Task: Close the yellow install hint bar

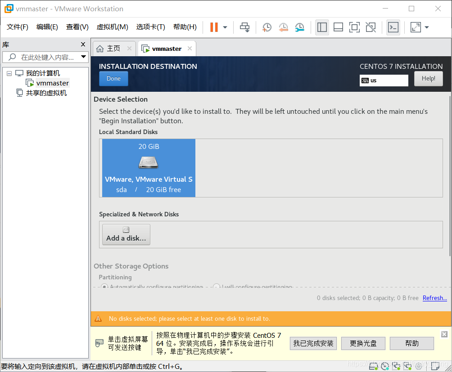Action: click(444, 334)
